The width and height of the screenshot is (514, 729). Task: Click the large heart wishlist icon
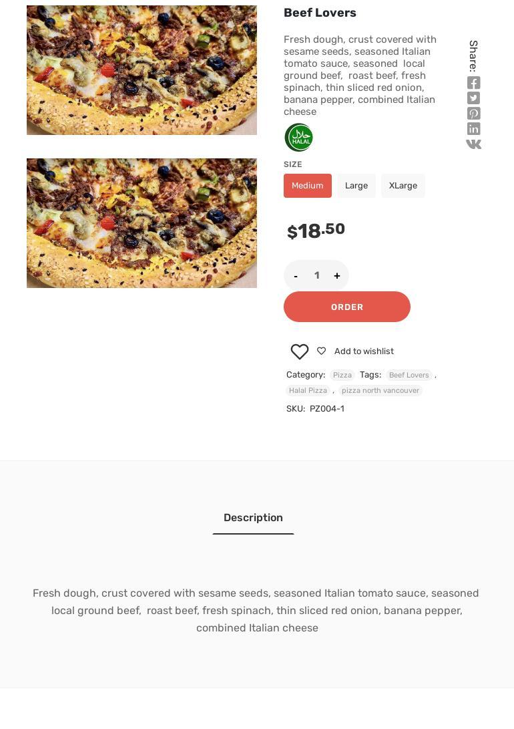pos(300,351)
